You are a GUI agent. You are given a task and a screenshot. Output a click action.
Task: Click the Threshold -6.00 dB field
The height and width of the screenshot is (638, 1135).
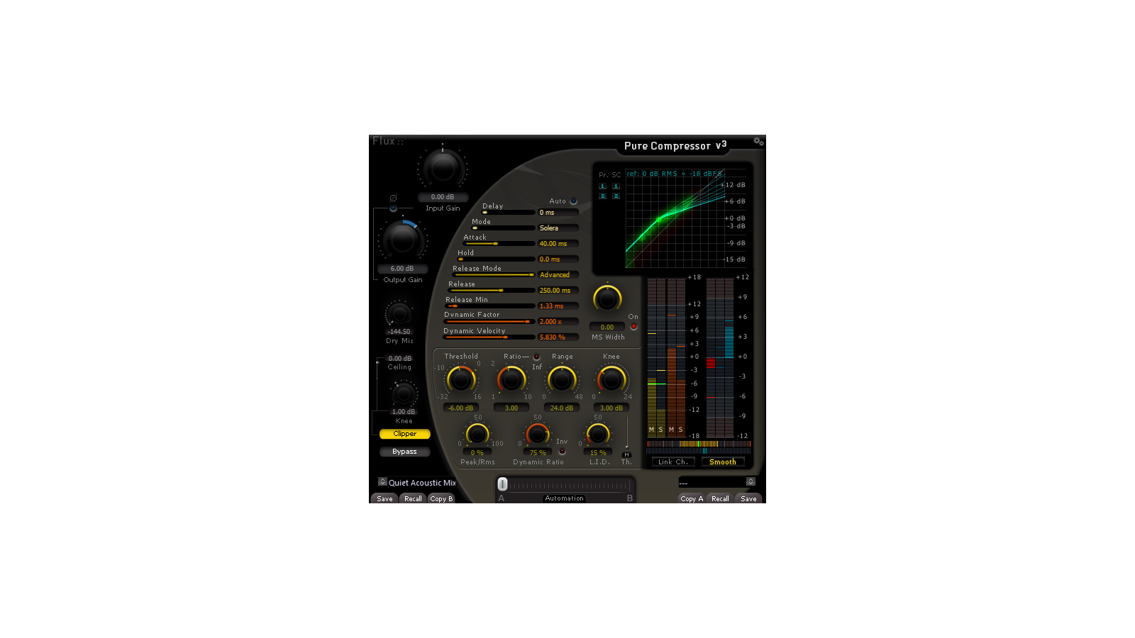460,408
